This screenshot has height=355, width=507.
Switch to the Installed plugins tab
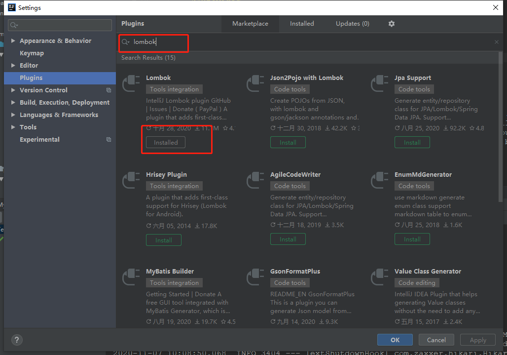click(x=302, y=24)
